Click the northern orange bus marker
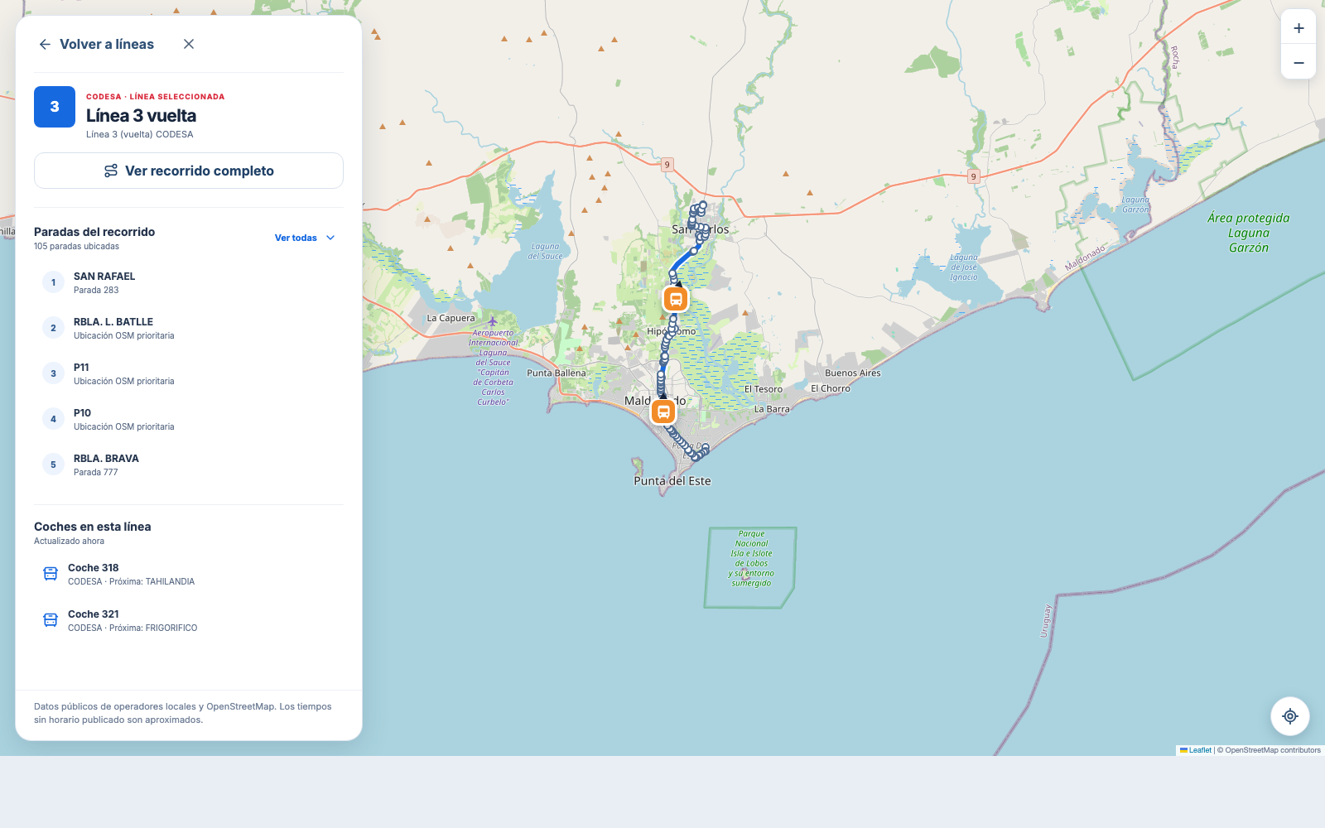This screenshot has width=1325, height=828. 676,299
